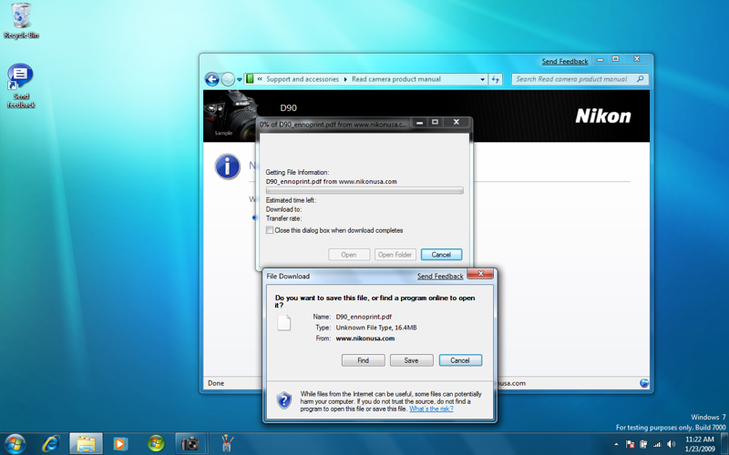Image resolution: width=729 pixels, height=455 pixels.
Task: Open the Windows Start orb
Action: (14, 444)
